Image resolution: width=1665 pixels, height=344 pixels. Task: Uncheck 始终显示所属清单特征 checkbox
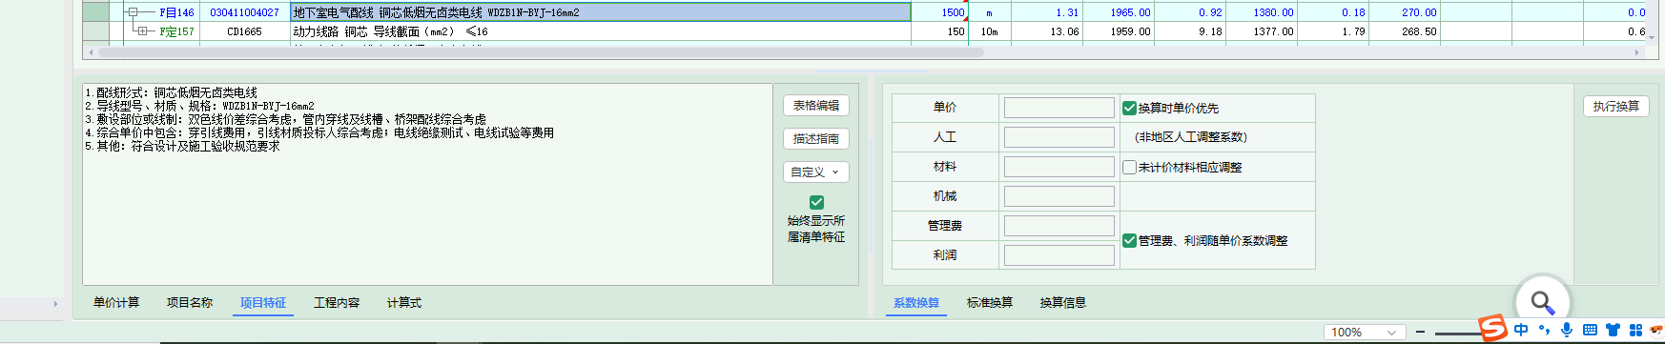(x=816, y=202)
